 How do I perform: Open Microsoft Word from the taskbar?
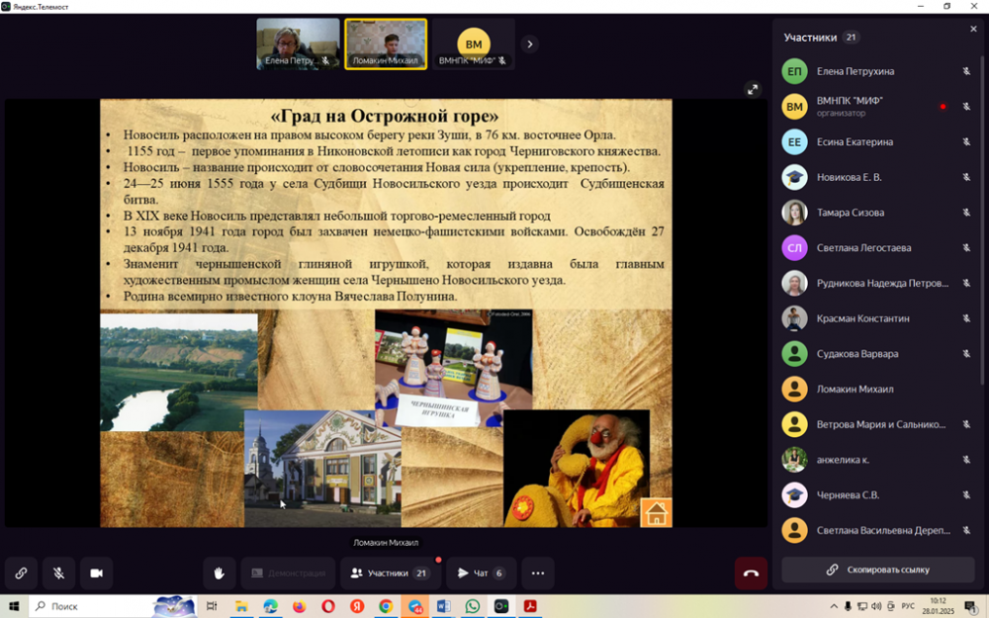[x=443, y=606]
